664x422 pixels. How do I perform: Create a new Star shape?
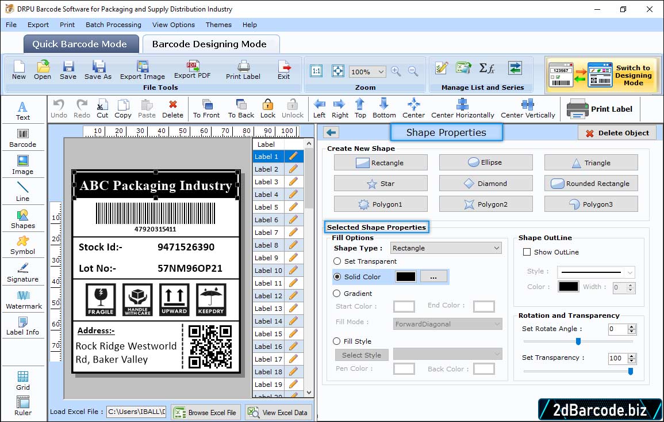pyautogui.click(x=381, y=183)
